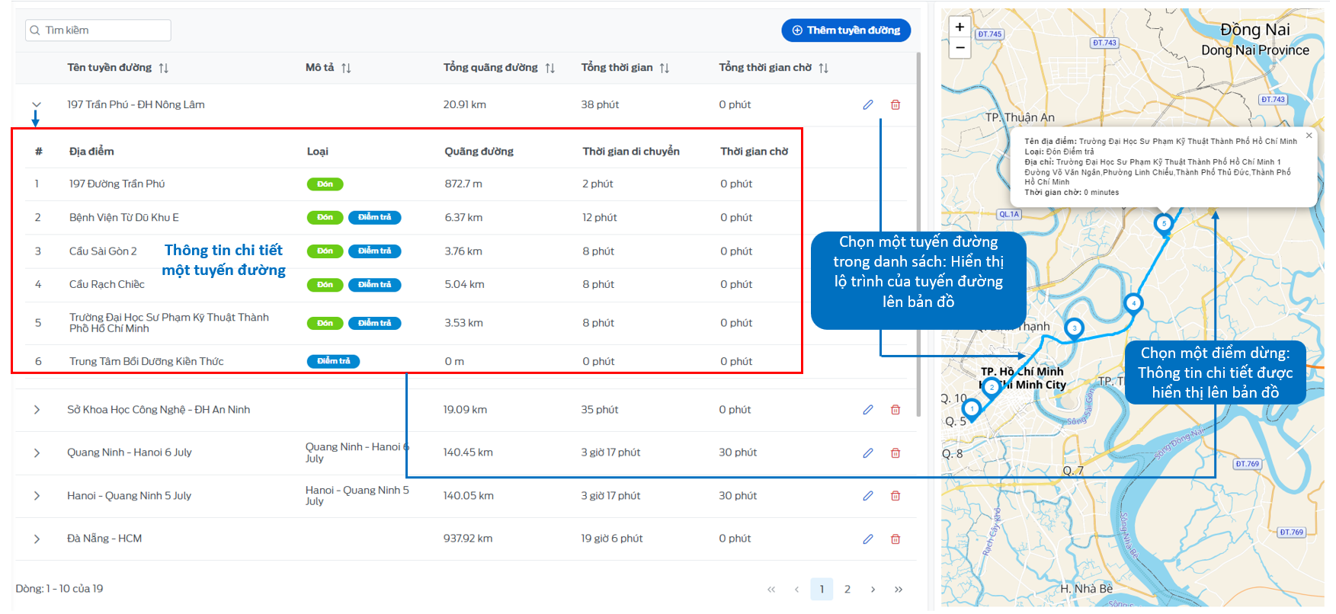1336x614 pixels.
Task: Select stop 197 Đường Trần Phú
Action: 117,184
